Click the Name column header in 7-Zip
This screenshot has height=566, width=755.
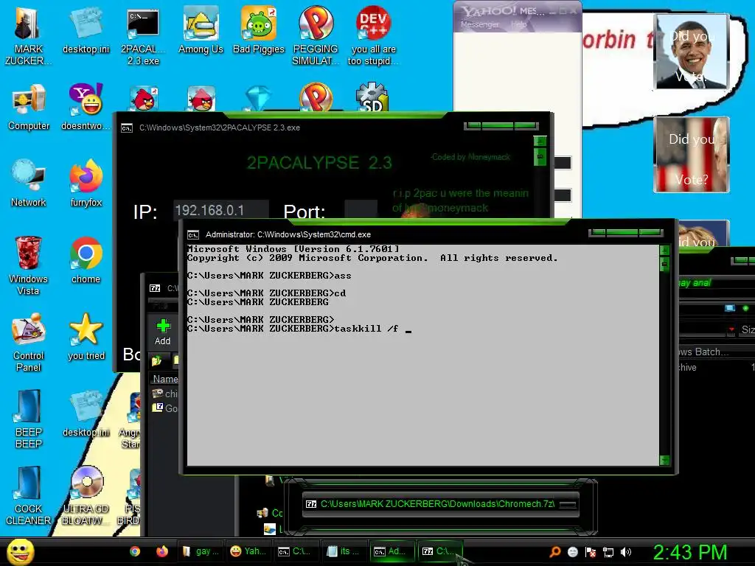pyautogui.click(x=164, y=379)
